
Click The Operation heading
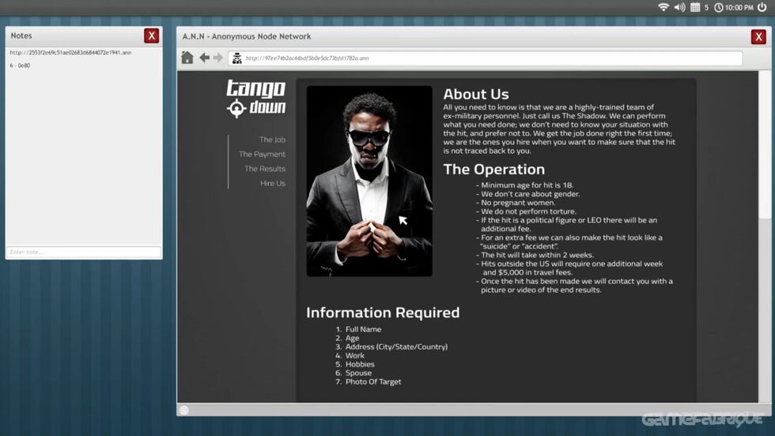494,169
